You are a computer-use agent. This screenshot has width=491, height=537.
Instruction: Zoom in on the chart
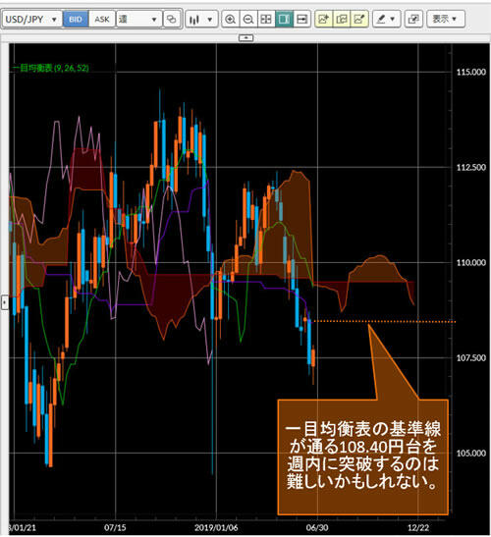pos(230,20)
